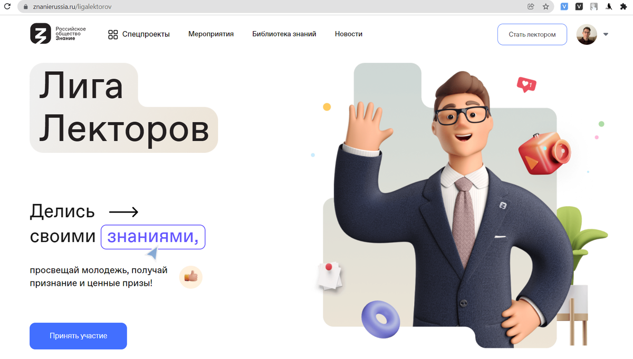The image size is (633, 359).
Task: Open the puzzle-piece extensions menu
Action: [624, 7]
